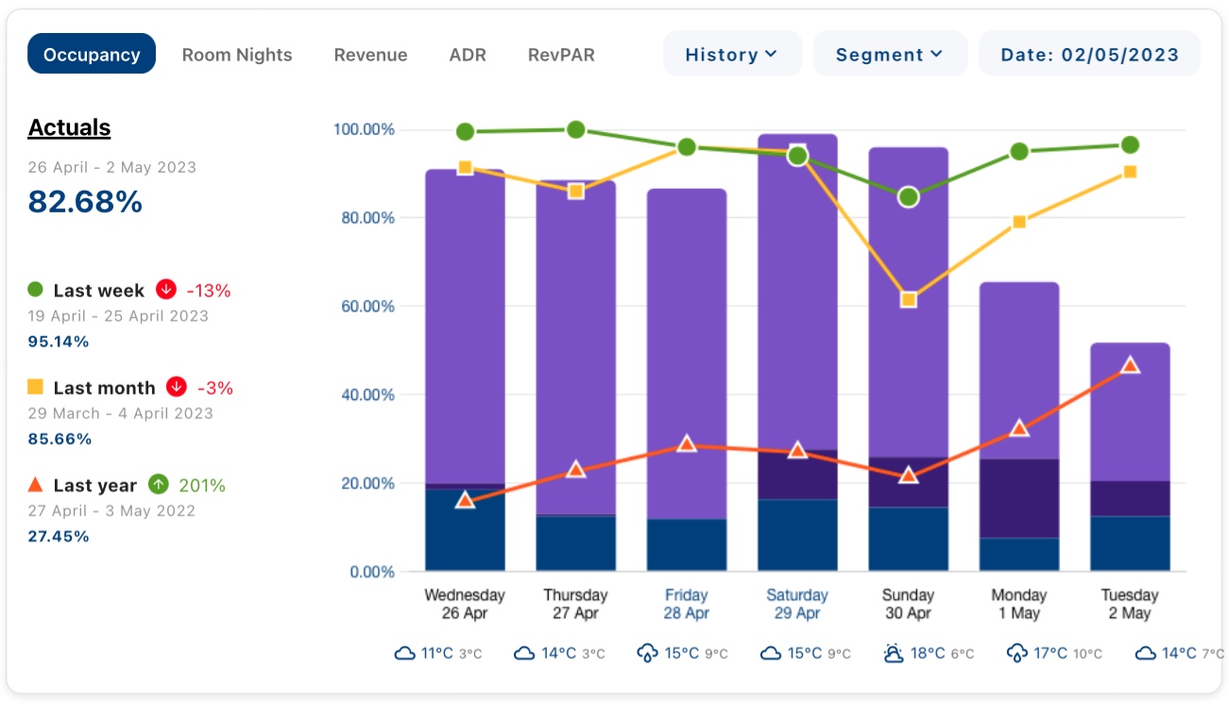Toggle the Last year legend label
Viewport: 1229px width, 704px height.
(x=95, y=486)
